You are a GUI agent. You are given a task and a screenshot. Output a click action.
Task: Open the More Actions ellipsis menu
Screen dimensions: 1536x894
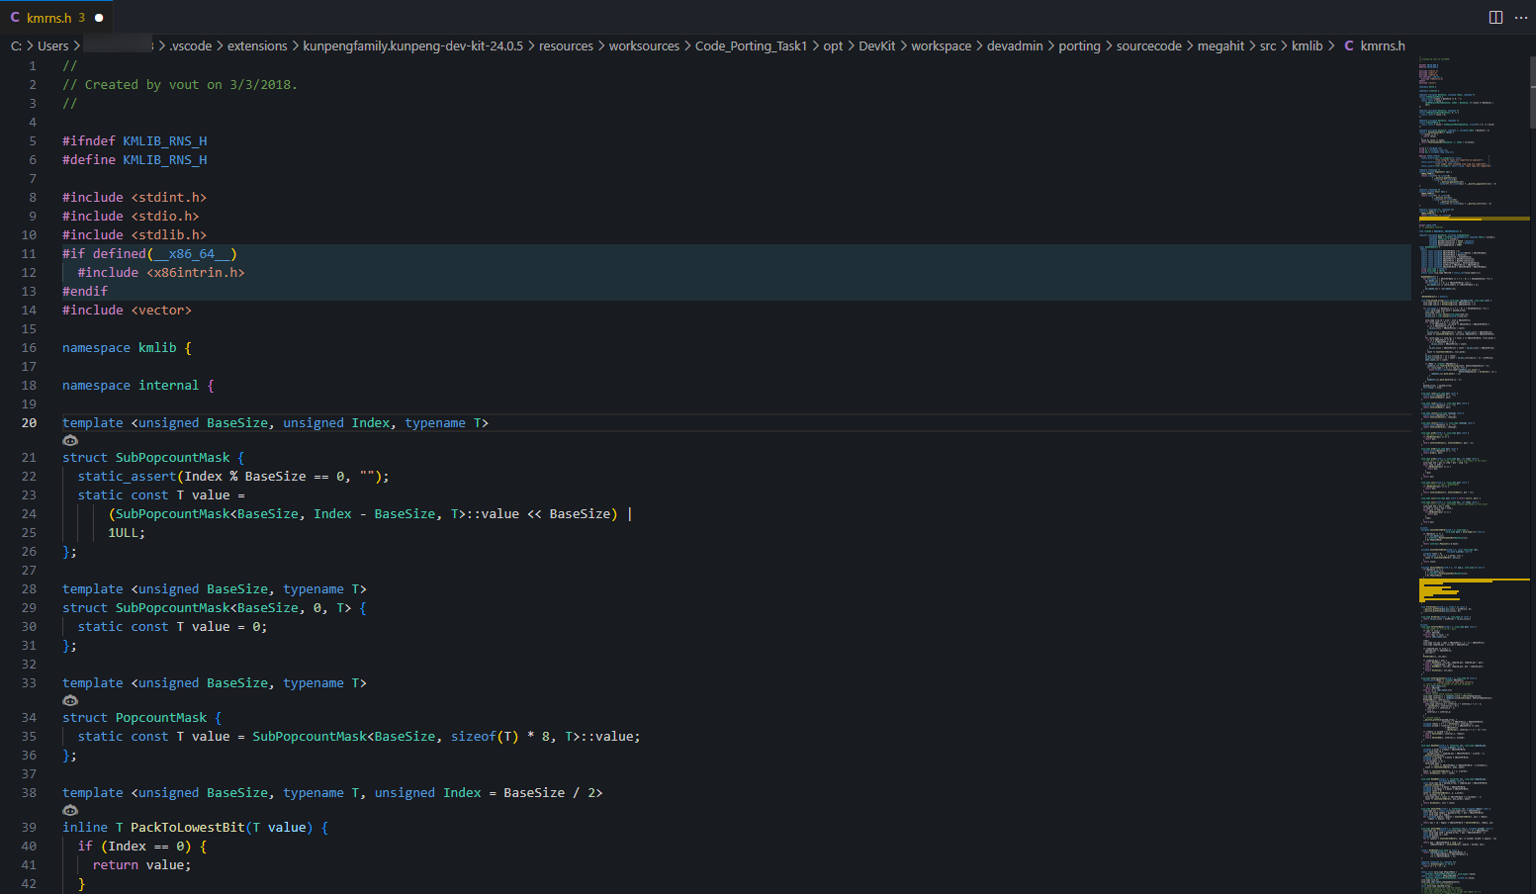pyautogui.click(x=1521, y=17)
